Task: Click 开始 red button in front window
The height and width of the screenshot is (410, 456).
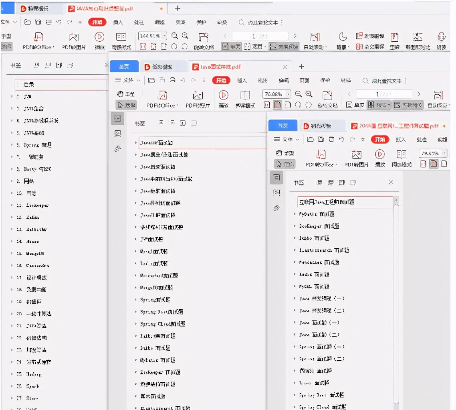Action: tap(380, 140)
